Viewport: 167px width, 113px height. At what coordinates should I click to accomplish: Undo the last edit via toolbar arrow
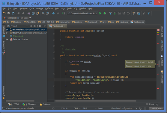coord(19,13)
